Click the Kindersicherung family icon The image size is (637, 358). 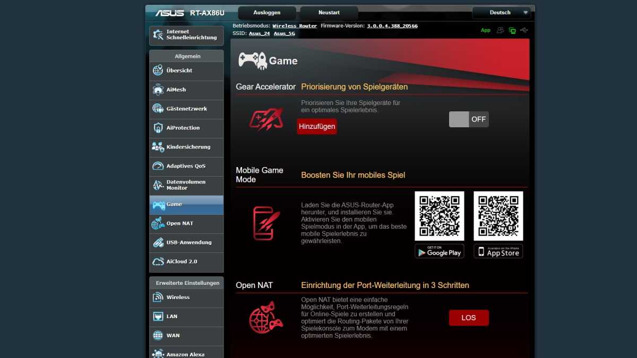point(158,147)
